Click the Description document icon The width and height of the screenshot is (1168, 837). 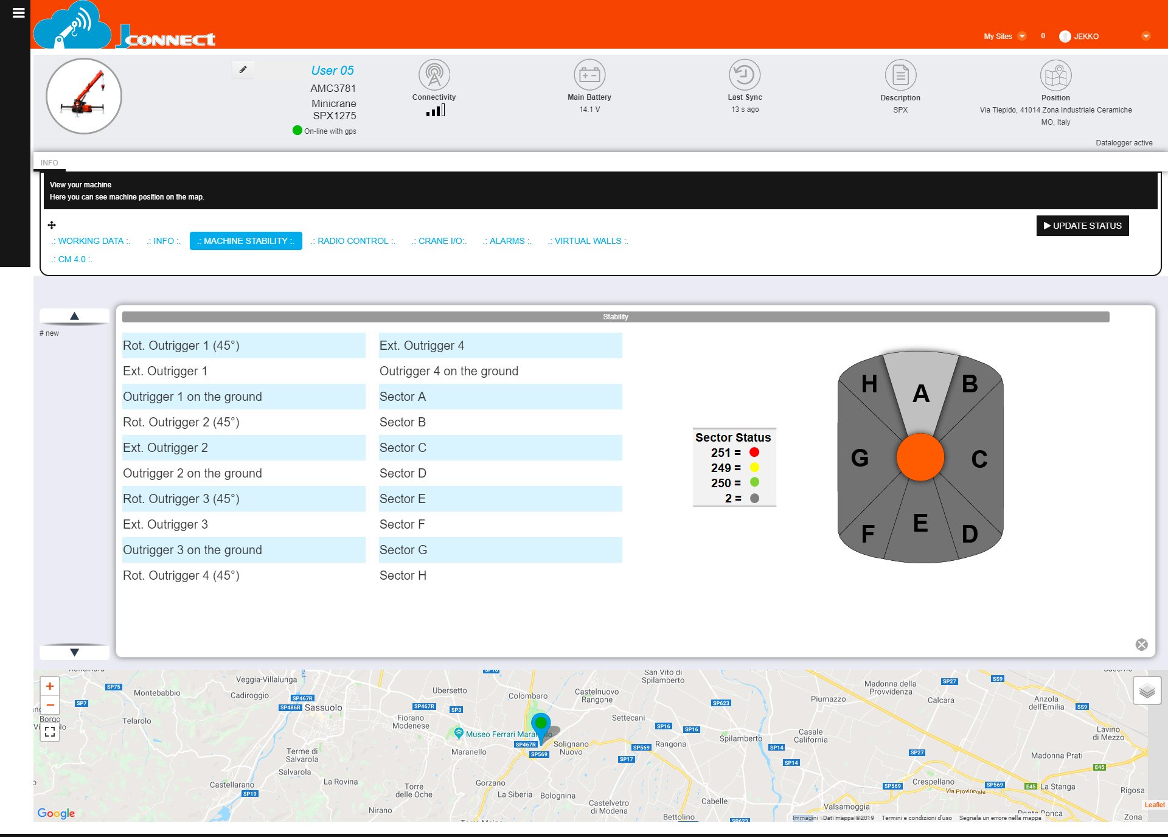(x=900, y=75)
